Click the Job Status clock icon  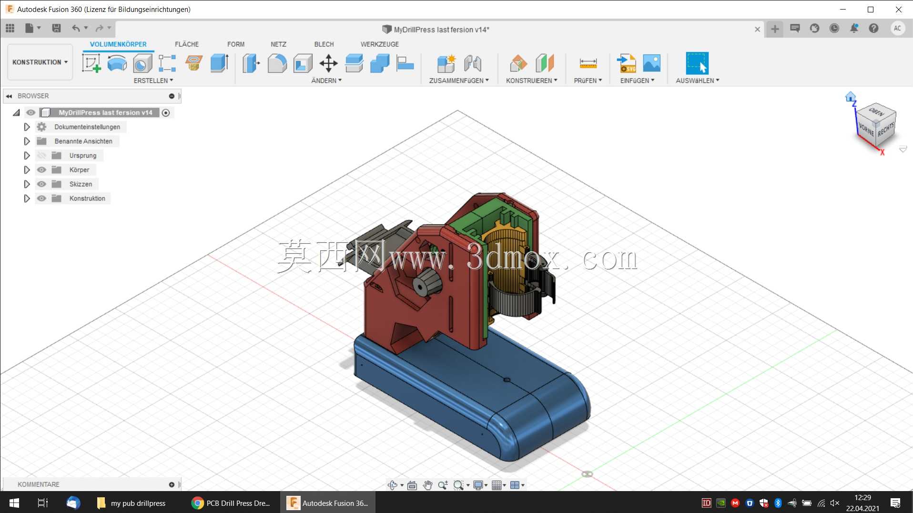(x=834, y=28)
